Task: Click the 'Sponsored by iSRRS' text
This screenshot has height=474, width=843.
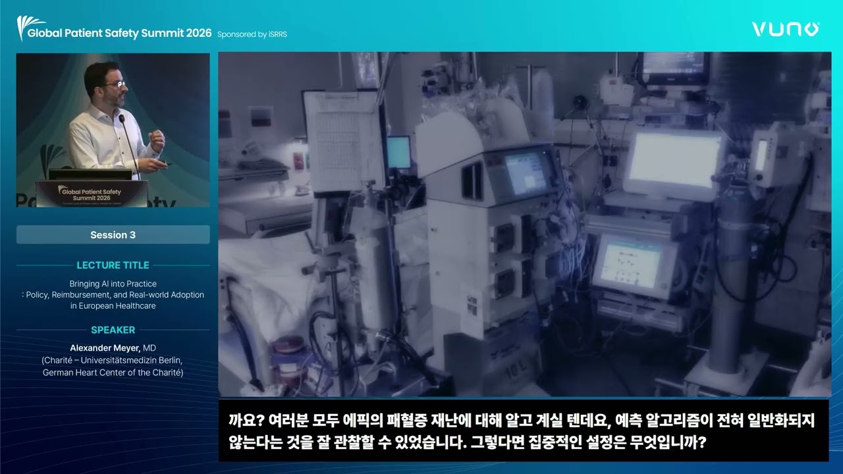Action: pyautogui.click(x=252, y=34)
